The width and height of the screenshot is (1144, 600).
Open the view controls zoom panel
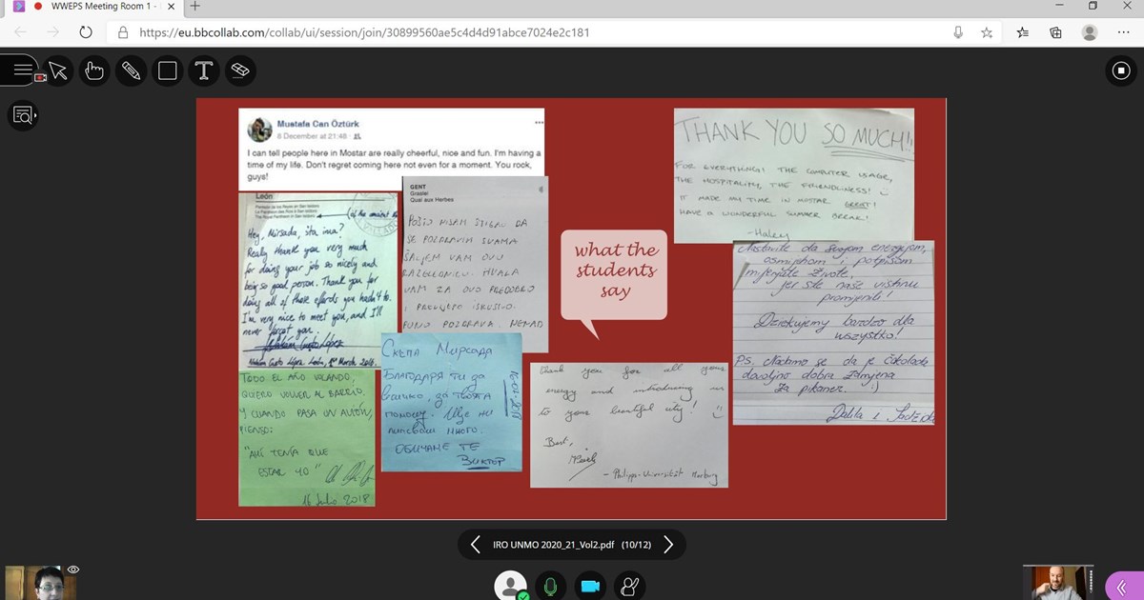[23, 116]
